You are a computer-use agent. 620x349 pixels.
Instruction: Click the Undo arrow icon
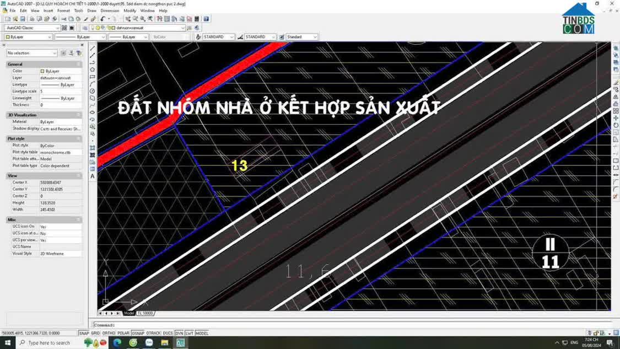(x=103, y=19)
